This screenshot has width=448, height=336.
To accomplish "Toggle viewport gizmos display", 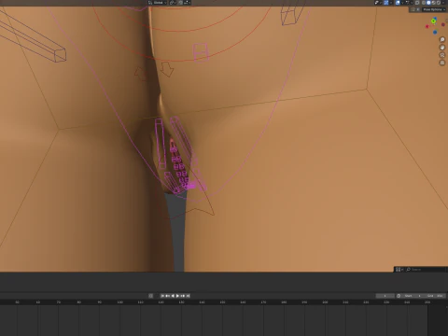I will [x=386, y=3].
